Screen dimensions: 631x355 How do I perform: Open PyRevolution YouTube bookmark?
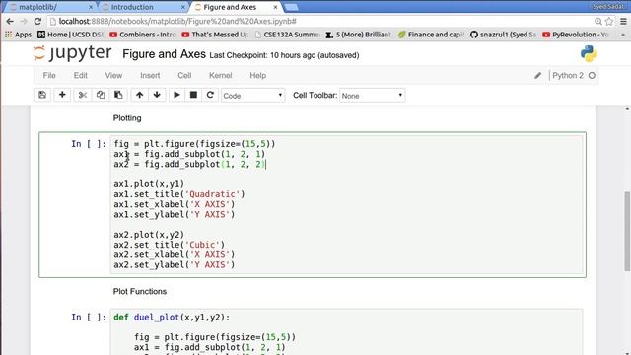(576, 35)
